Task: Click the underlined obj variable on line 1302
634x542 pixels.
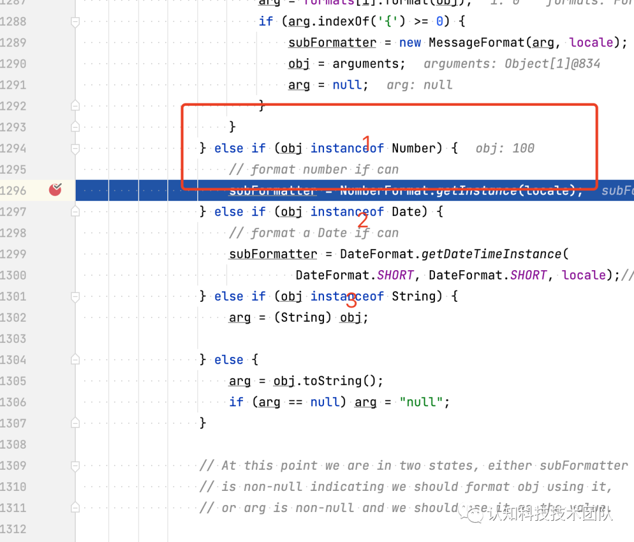Action: 350,317
